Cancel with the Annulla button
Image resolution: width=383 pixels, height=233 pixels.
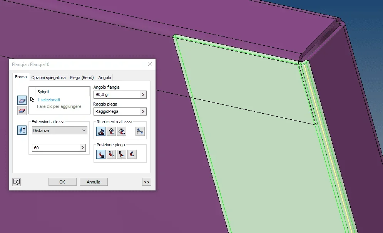pos(94,182)
